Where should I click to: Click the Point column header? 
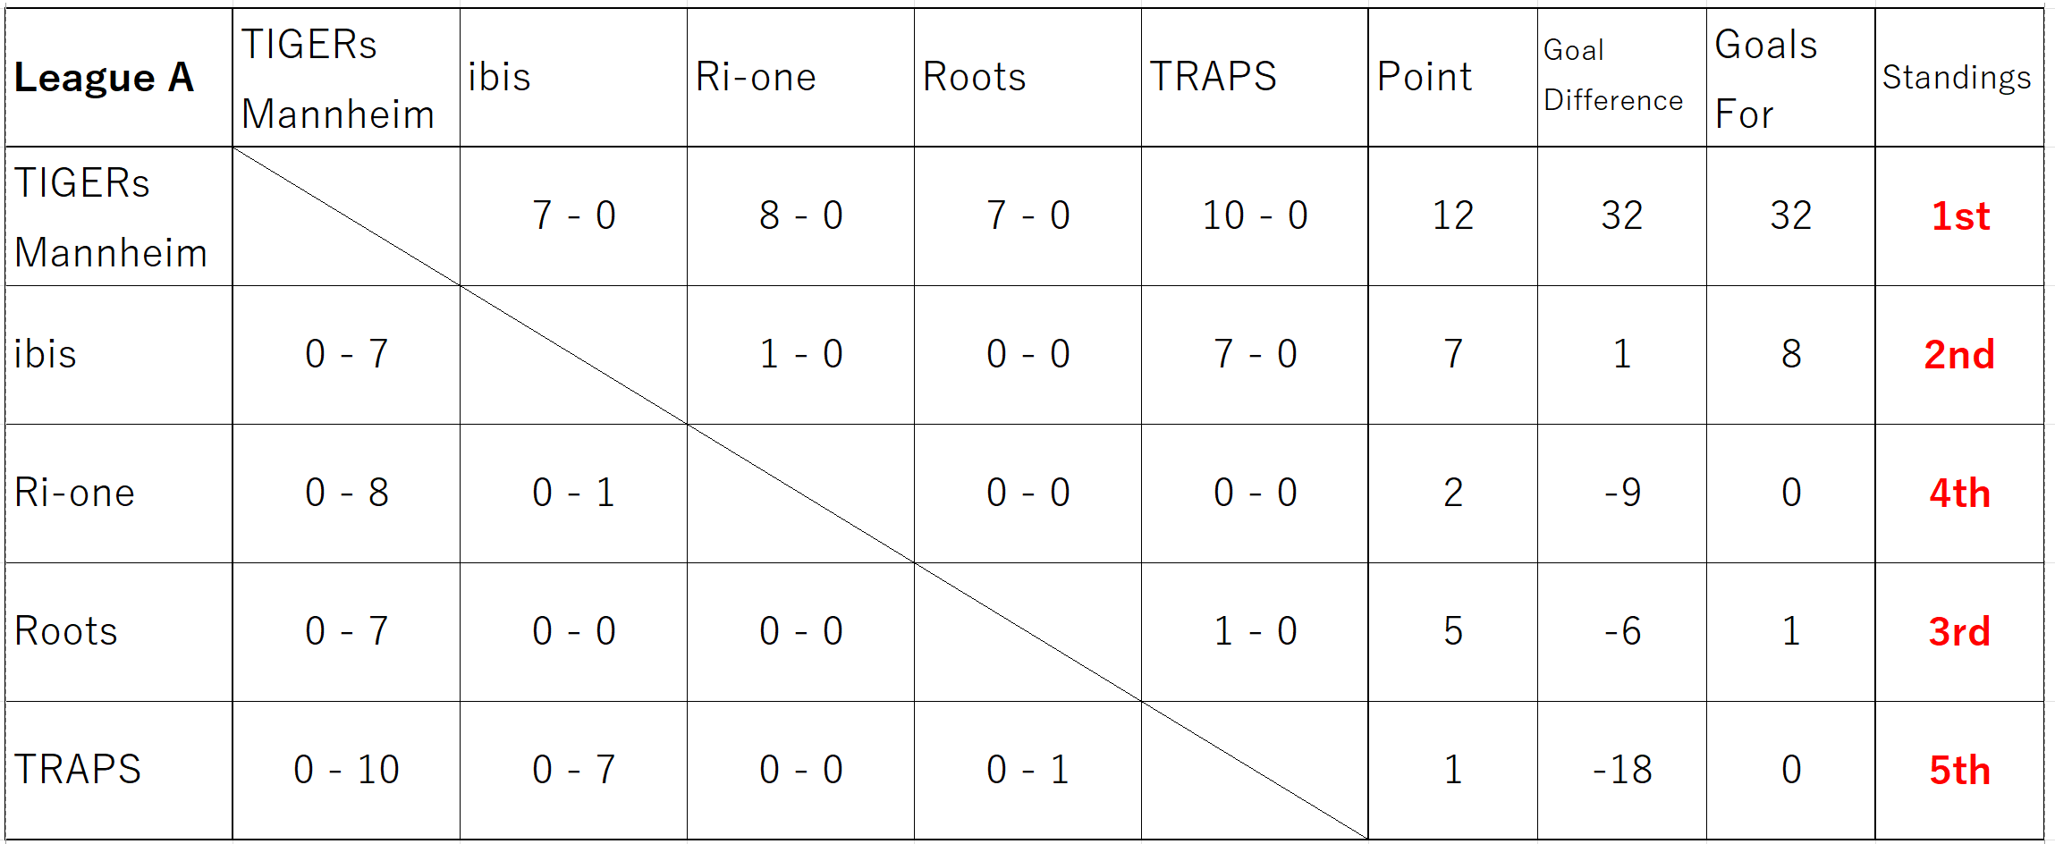(1452, 78)
